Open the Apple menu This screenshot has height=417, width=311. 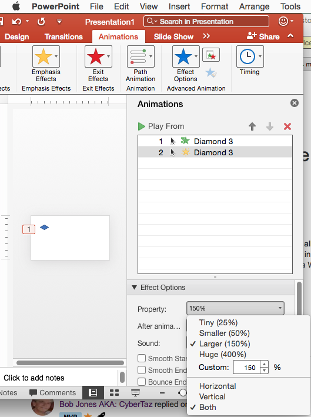tap(16, 6)
